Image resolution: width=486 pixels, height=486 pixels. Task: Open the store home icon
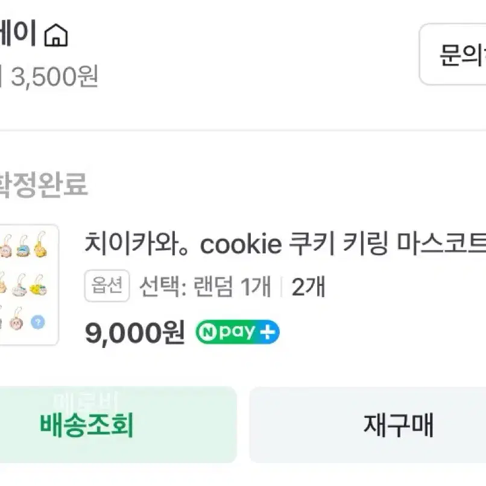[56, 35]
